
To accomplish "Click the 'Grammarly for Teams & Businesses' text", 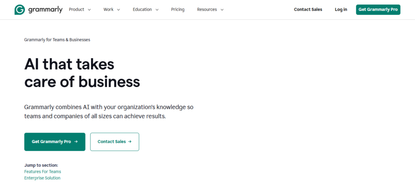I will (x=57, y=40).
